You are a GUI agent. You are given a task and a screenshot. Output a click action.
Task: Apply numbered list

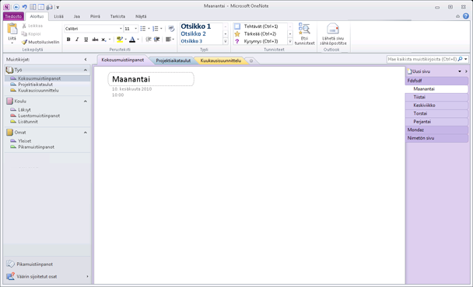point(155,29)
